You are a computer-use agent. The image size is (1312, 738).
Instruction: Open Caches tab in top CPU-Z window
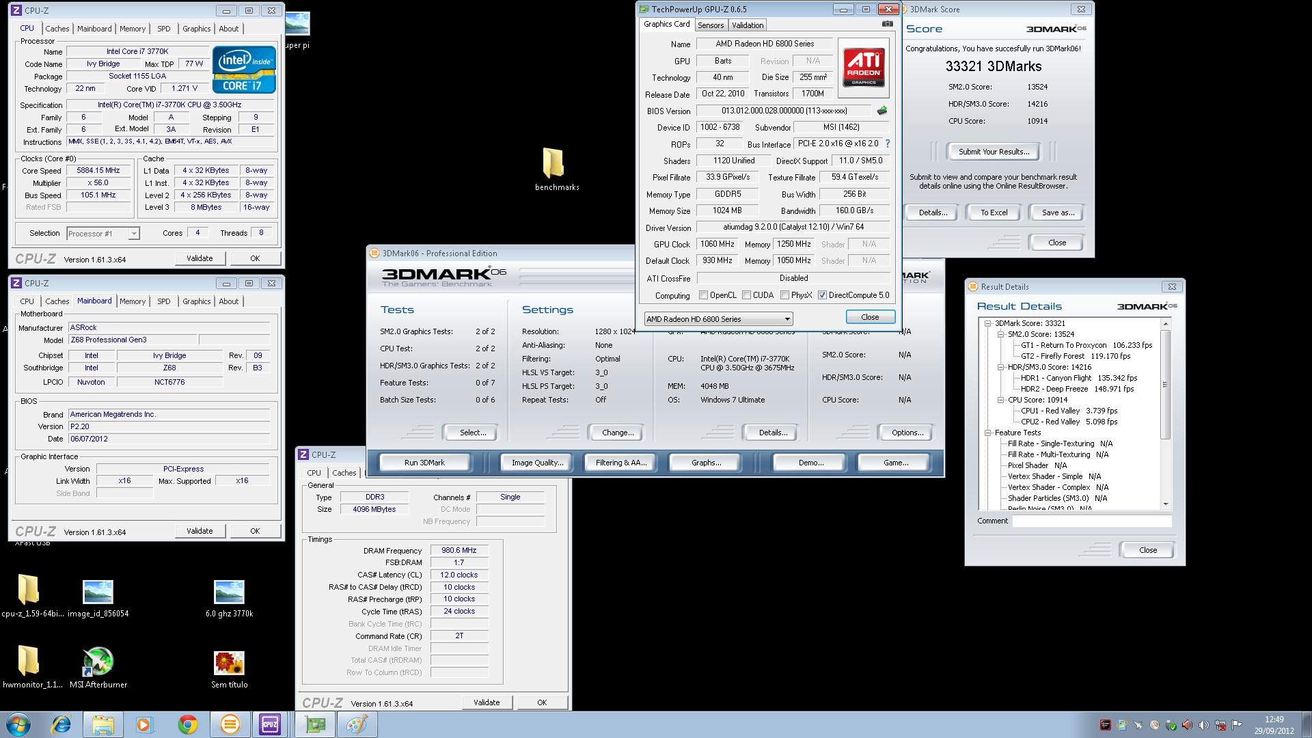(57, 29)
